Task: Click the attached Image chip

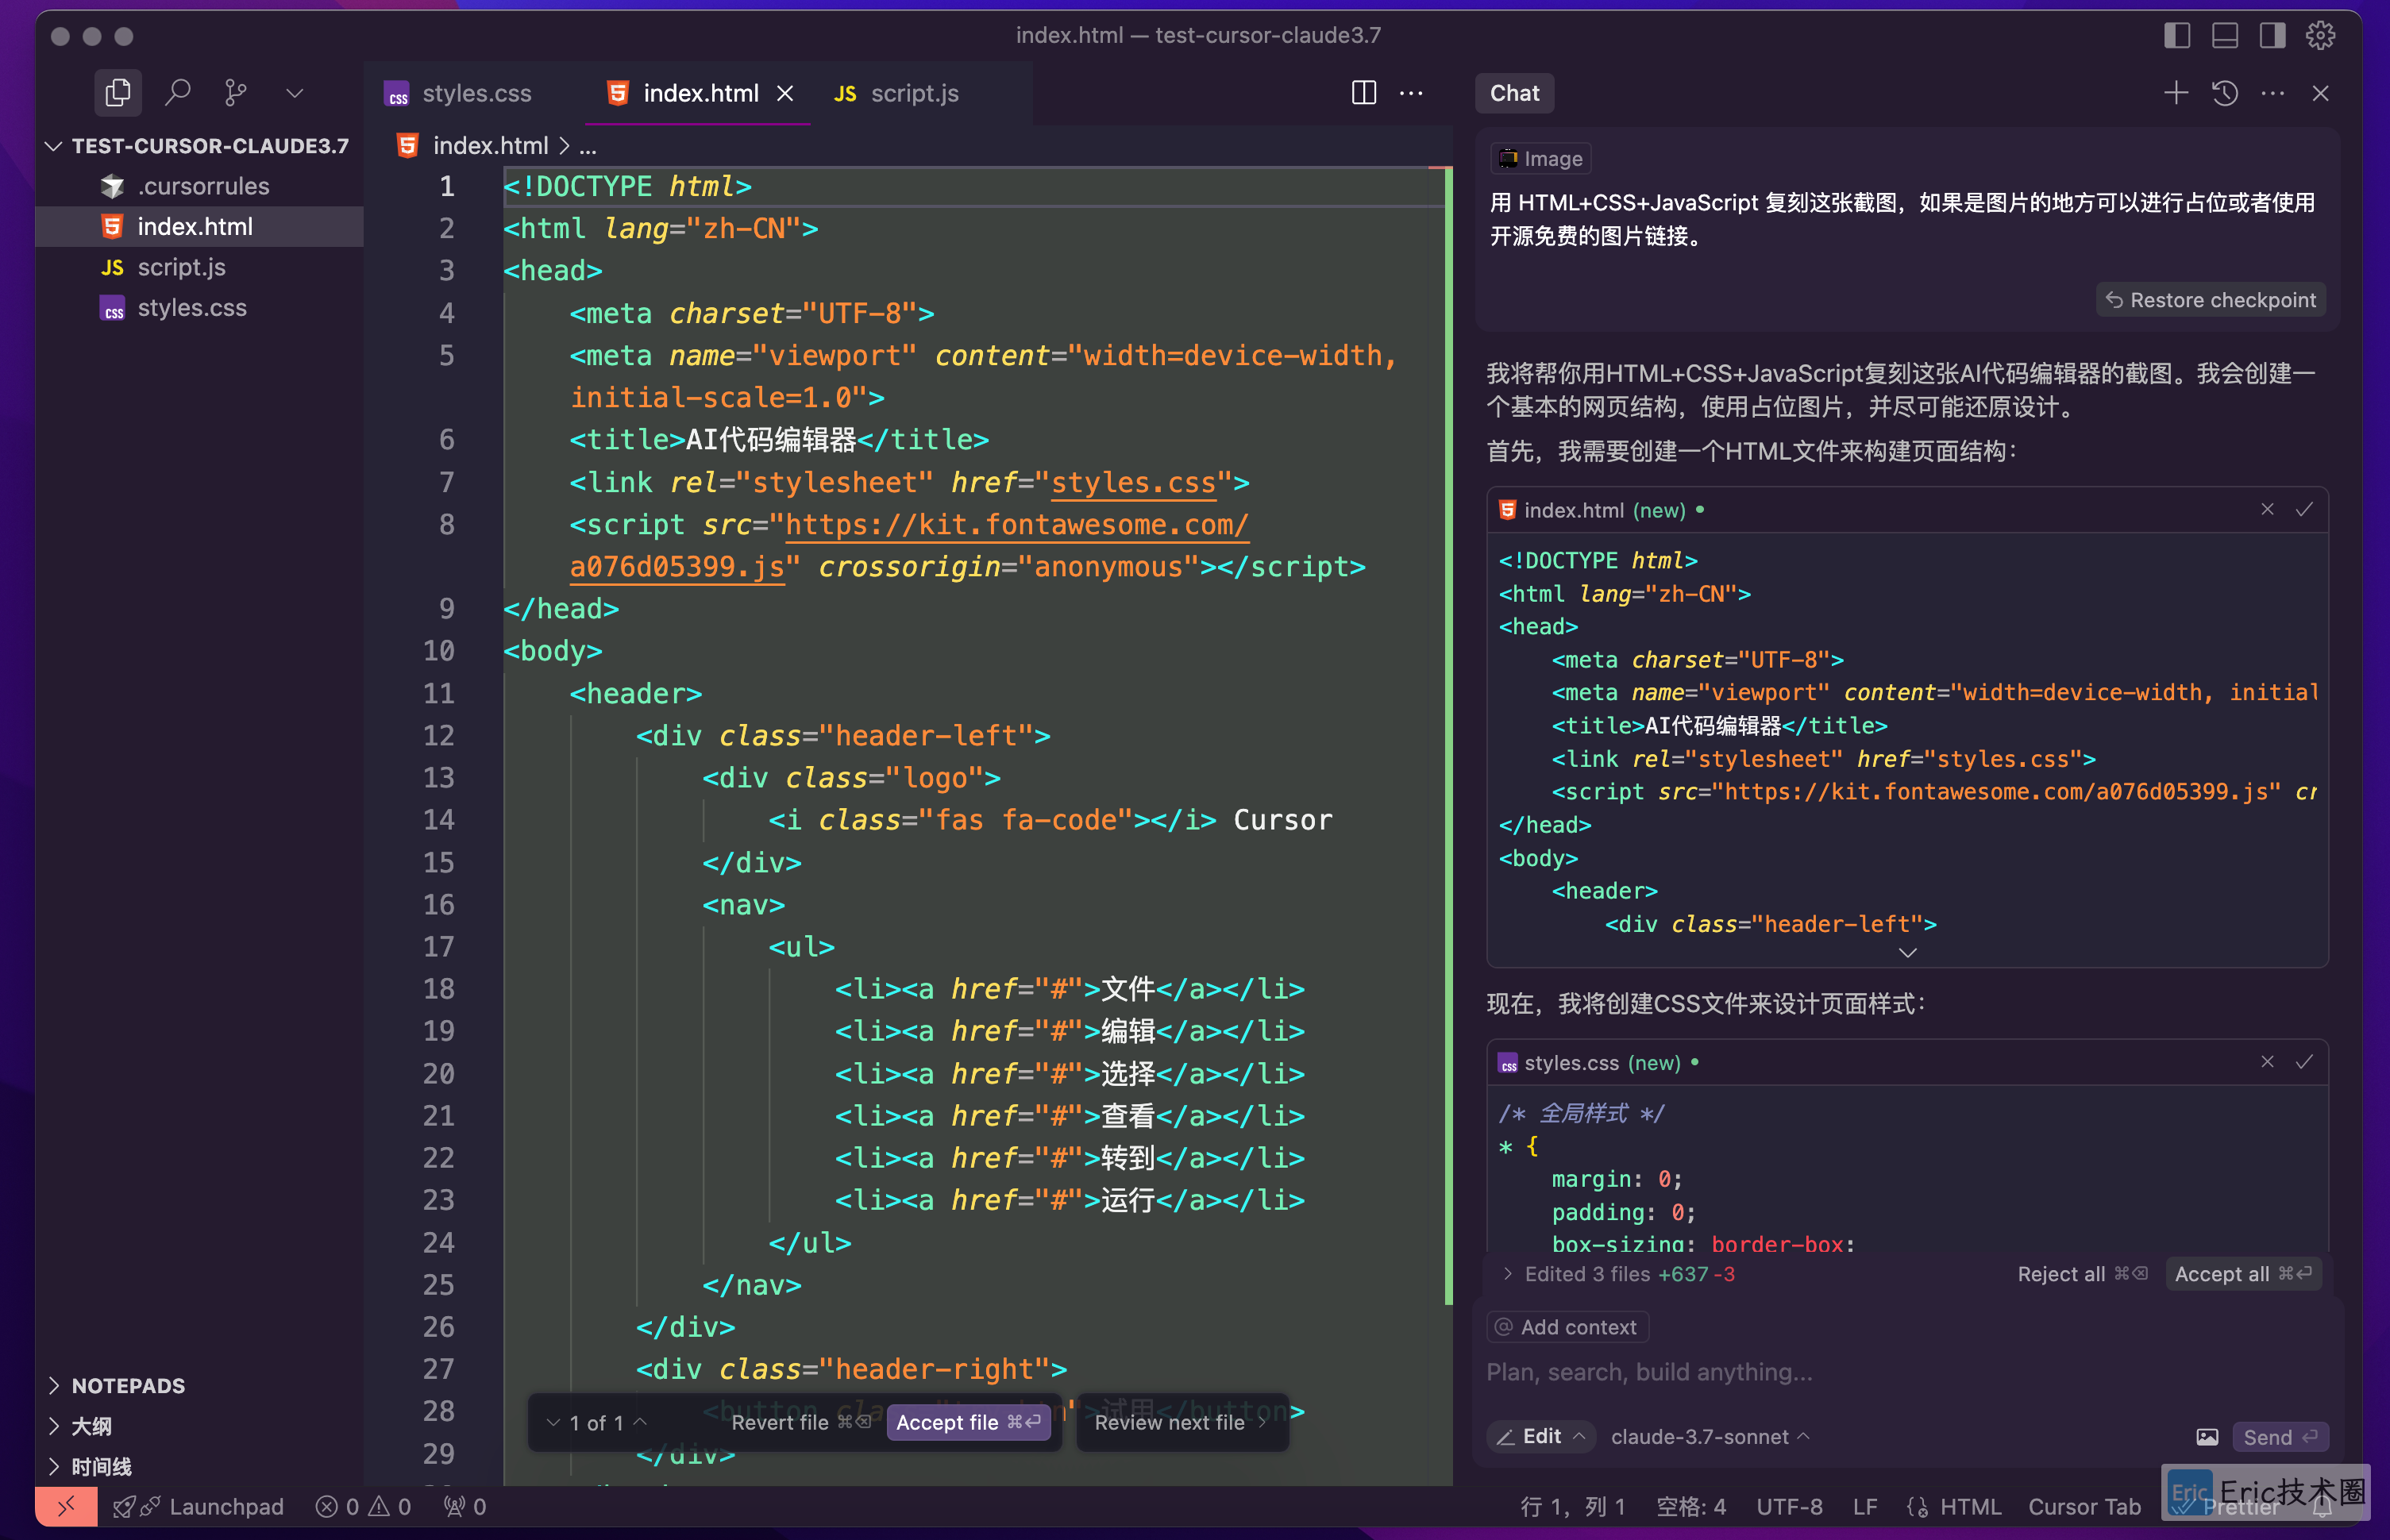Action: [1540, 159]
